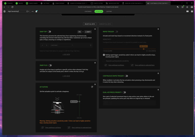Screen dimensions: 195x137
Task: Click the FN shortcut key badge
Action: (x=79, y=32)
